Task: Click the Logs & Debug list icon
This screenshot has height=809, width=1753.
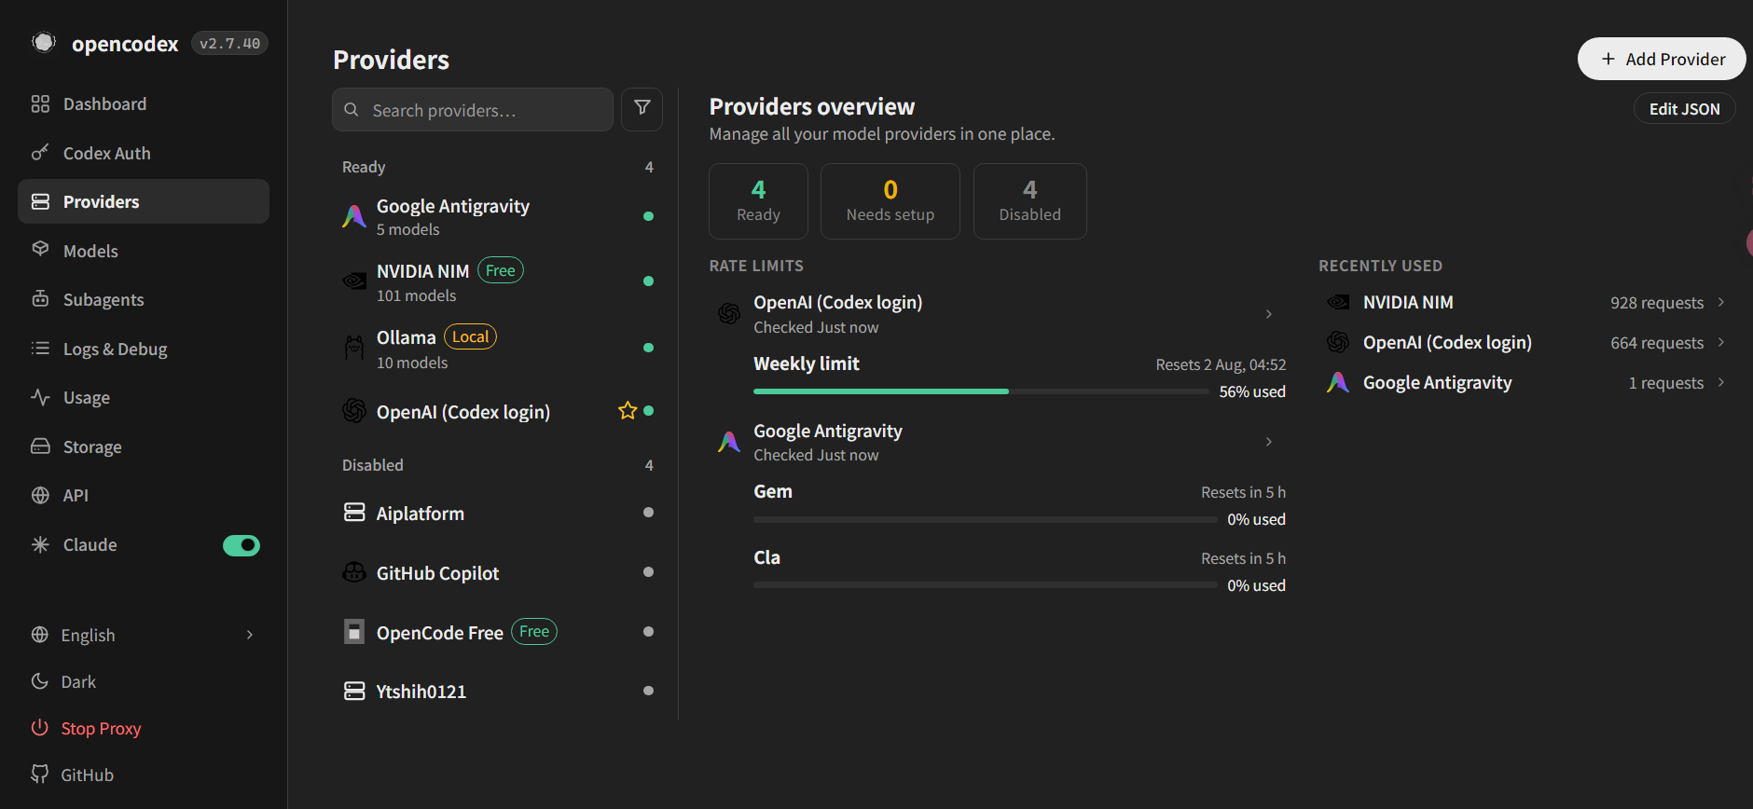Action: 40,348
